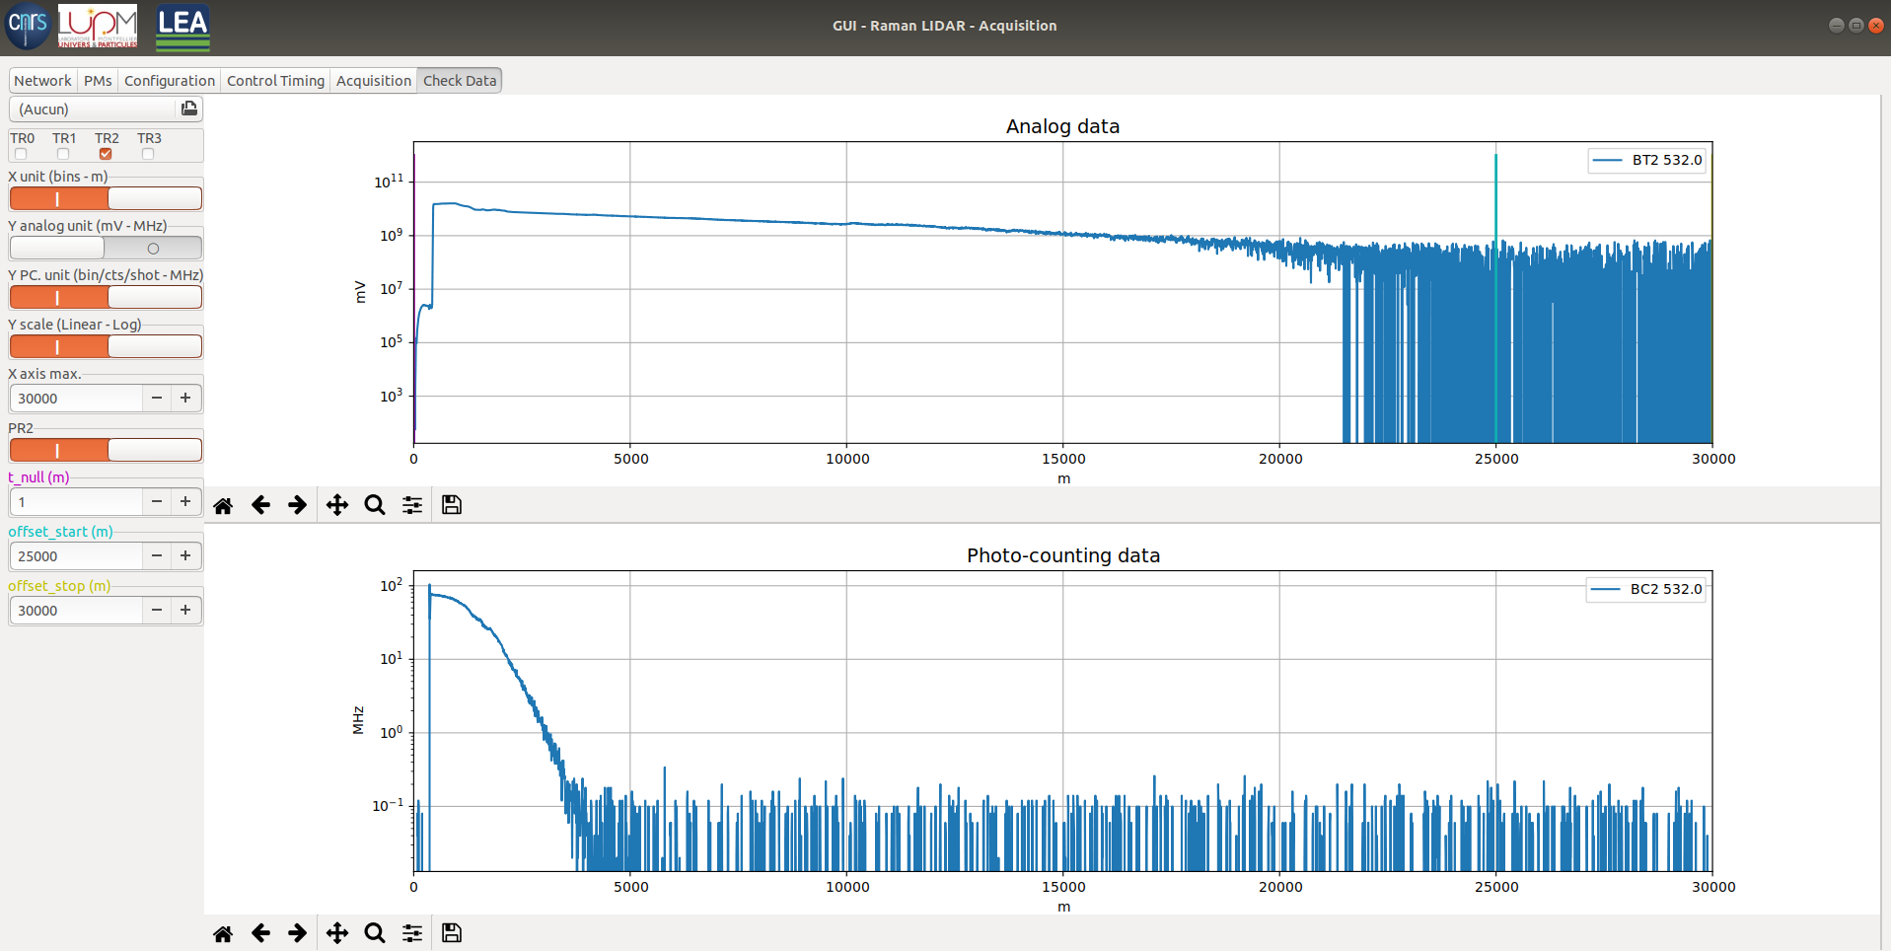Enable the TR3 checkbox
The height and width of the screenshot is (951, 1891).
click(x=148, y=154)
